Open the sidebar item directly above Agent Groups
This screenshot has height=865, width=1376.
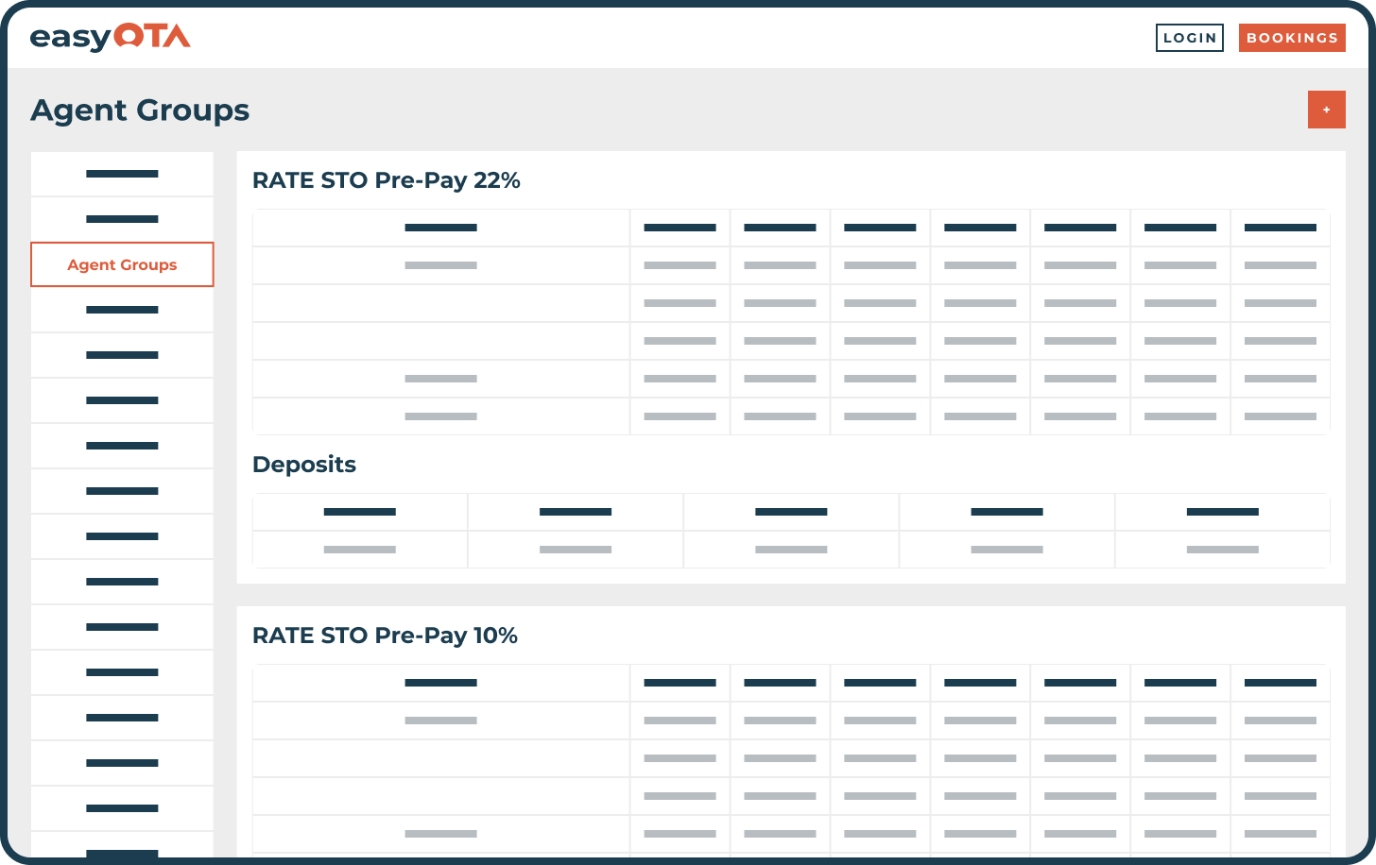(122, 219)
